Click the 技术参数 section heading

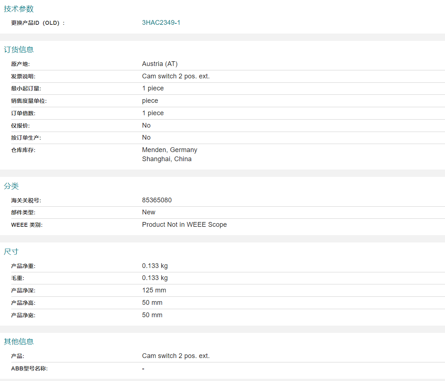click(19, 9)
